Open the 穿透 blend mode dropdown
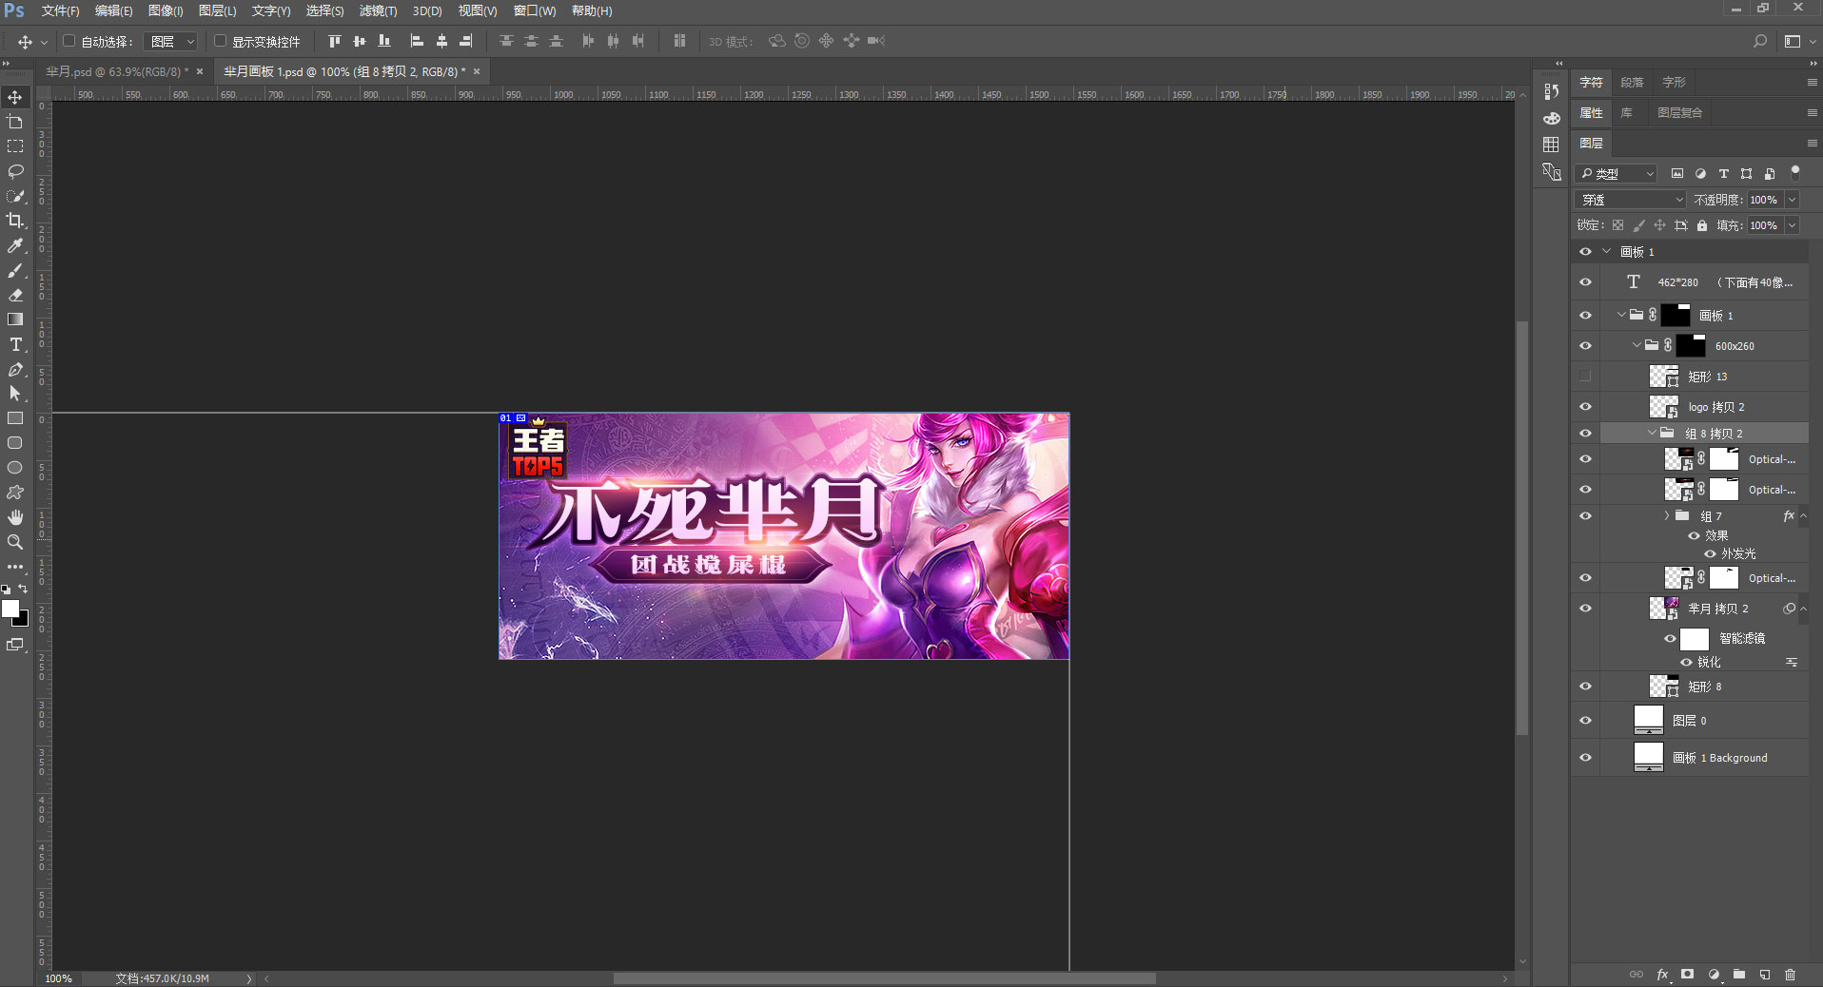This screenshot has width=1823, height=987. [1632, 200]
